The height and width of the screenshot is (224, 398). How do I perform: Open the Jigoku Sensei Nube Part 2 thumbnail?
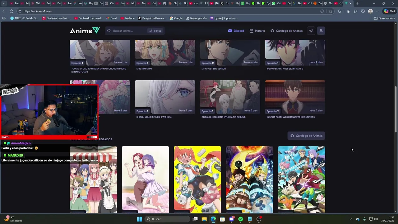295,53
